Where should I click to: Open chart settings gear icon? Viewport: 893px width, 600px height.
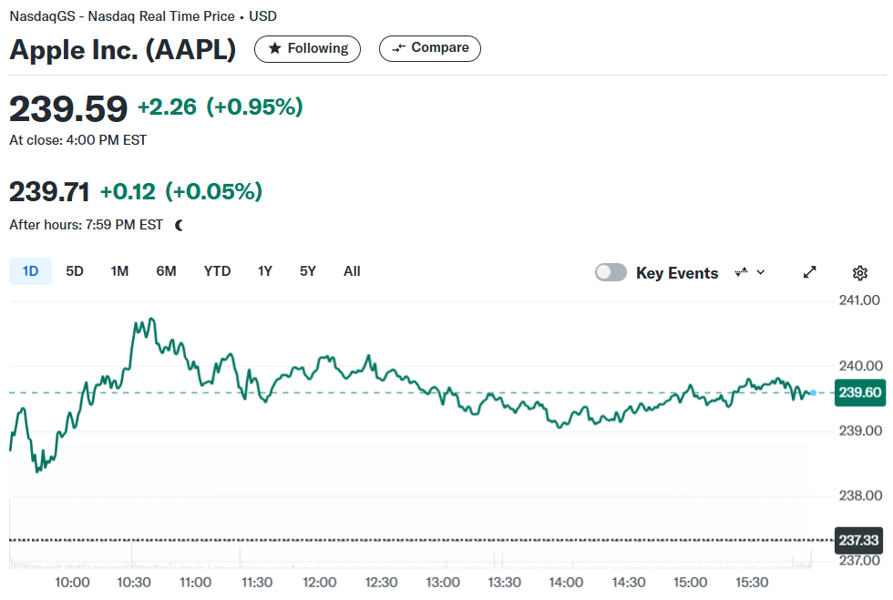coord(860,273)
